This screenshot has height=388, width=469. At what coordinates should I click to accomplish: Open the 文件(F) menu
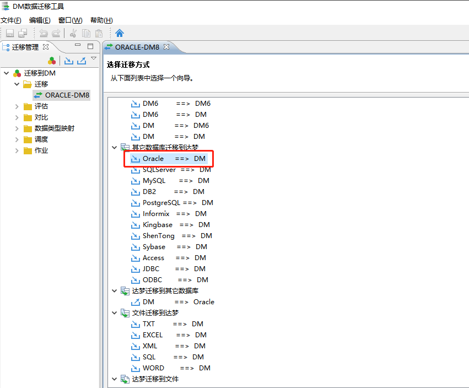pos(11,20)
